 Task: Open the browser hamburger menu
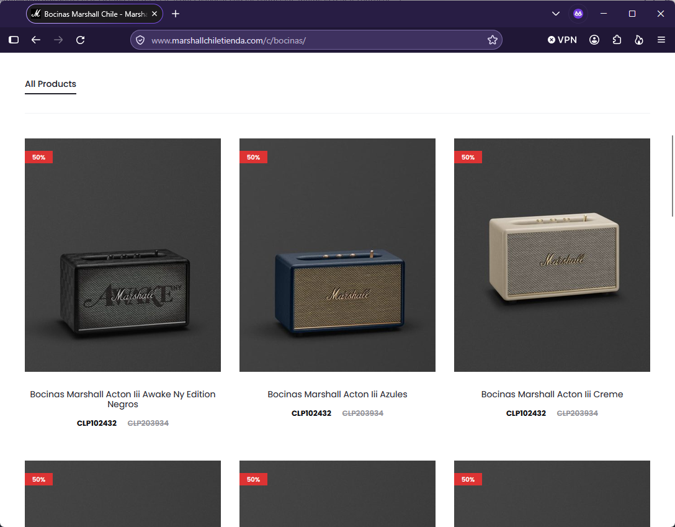coord(661,40)
